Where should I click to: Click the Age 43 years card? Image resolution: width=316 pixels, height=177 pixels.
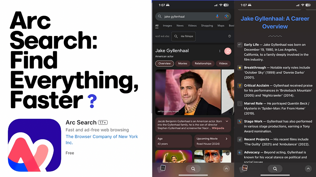pyautogui.click(x=173, y=141)
